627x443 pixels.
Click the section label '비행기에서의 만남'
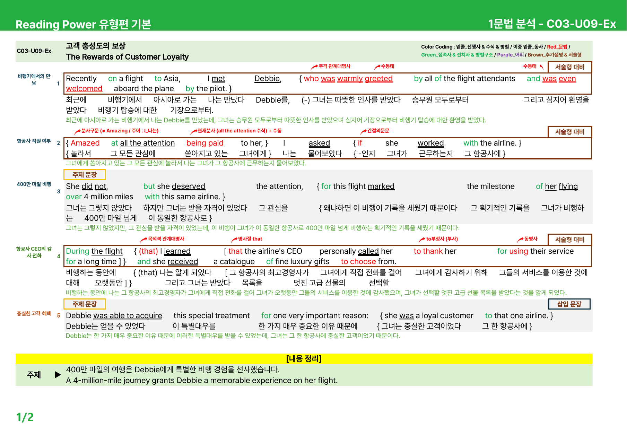click(x=34, y=79)
